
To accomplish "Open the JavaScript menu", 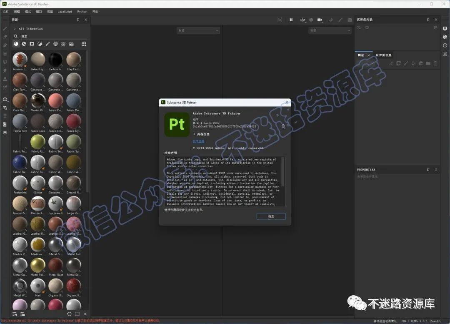I will [65, 12].
